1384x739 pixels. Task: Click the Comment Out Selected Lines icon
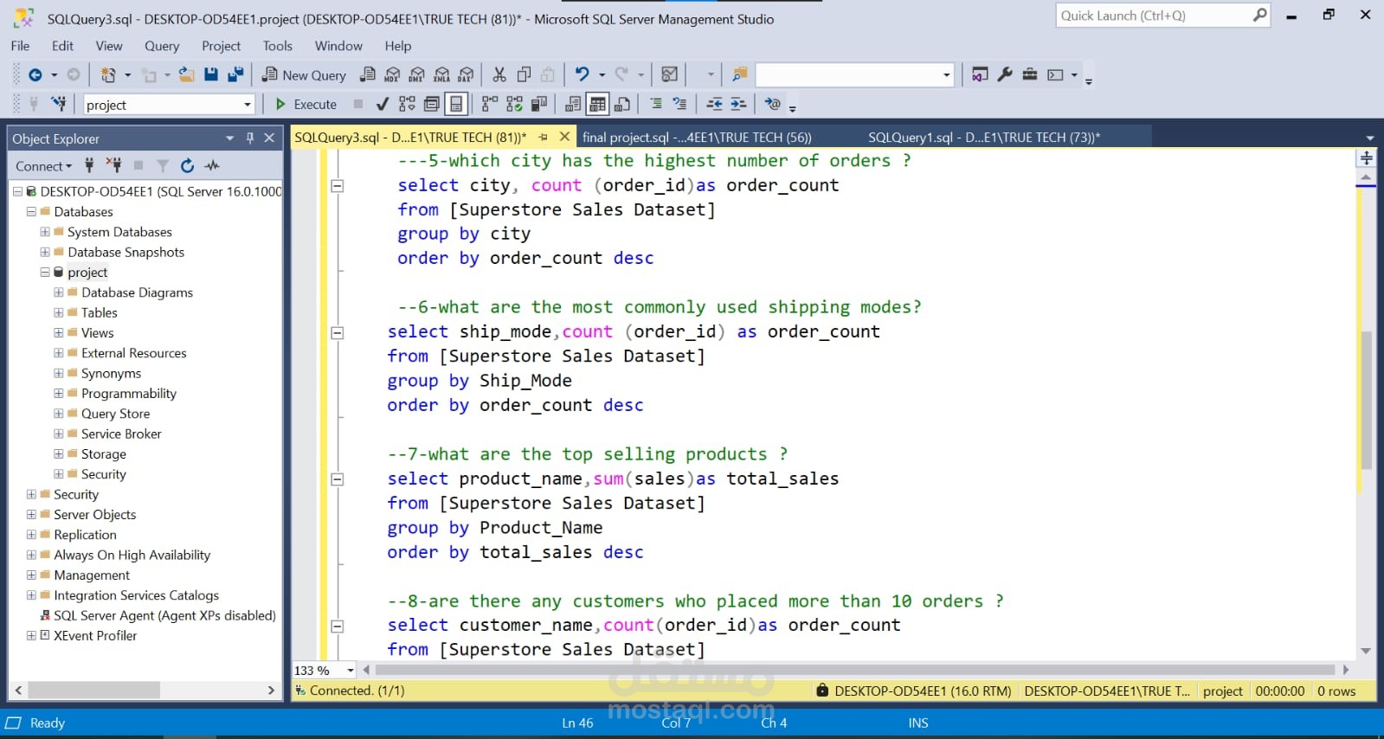656,105
